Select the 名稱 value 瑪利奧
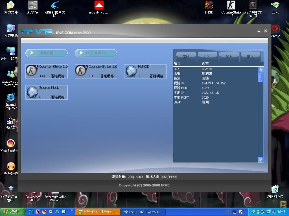The height and width of the screenshot is (216, 289). coord(207,74)
